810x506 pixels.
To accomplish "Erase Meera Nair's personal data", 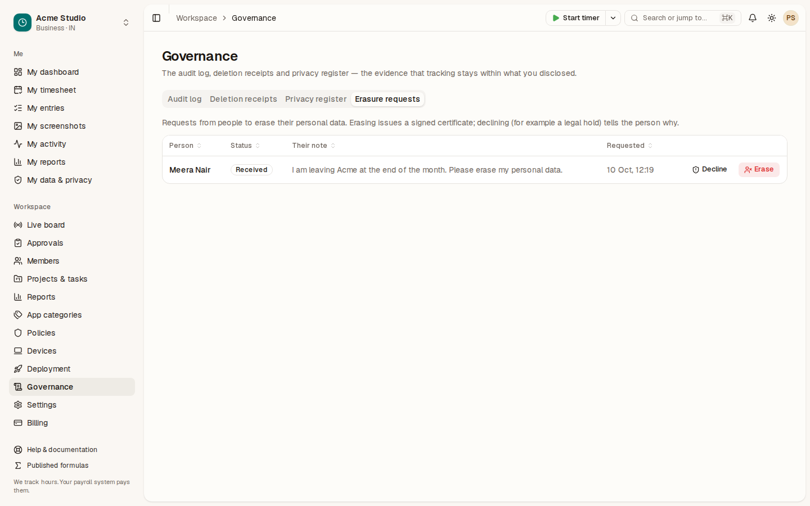I will click(759, 169).
